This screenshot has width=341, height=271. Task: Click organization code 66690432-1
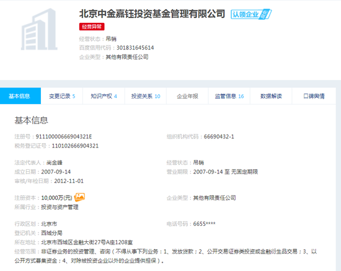click(x=219, y=136)
